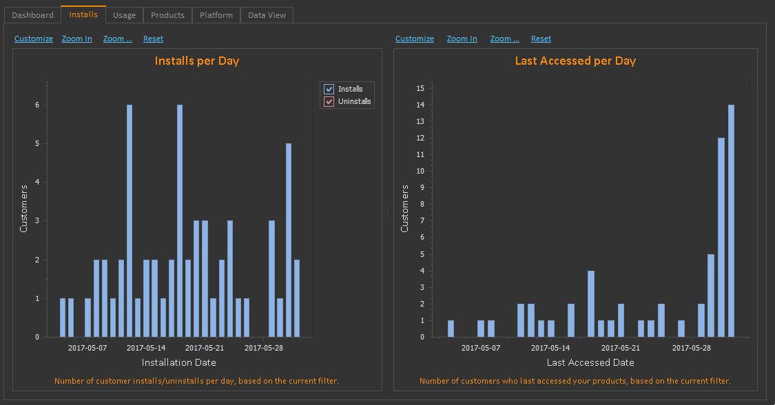Image resolution: width=775 pixels, height=405 pixels.
Task: Click 2017-05-28 label on Installs chart axis
Action: point(264,348)
